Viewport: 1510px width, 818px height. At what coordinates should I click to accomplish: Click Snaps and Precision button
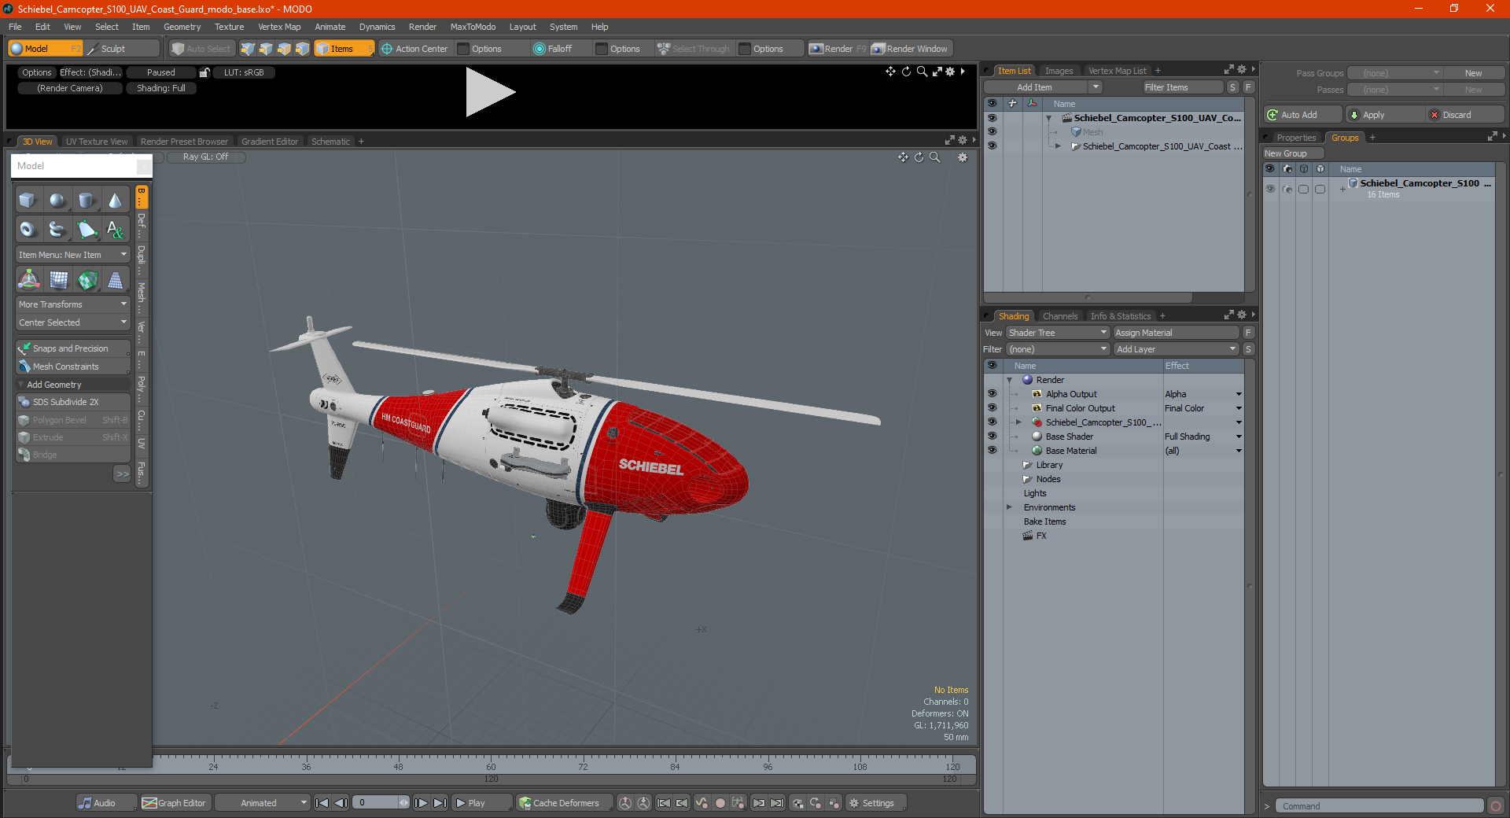click(x=73, y=348)
